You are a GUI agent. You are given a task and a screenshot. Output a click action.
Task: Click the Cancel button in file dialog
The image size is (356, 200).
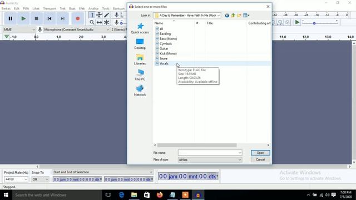(x=260, y=159)
